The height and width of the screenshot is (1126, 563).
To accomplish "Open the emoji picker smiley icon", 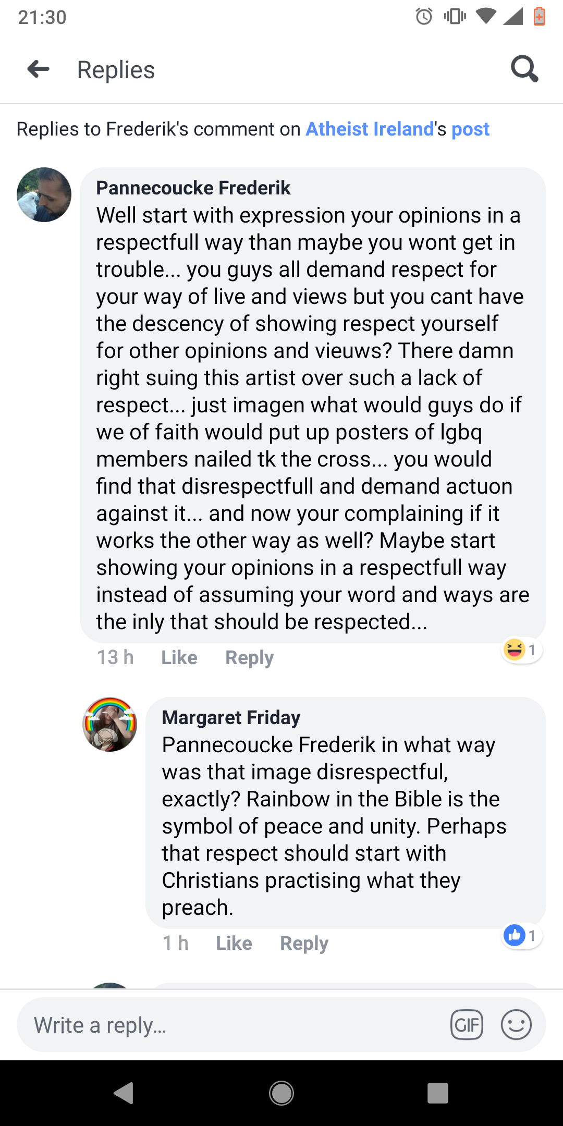I will [516, 1025].
